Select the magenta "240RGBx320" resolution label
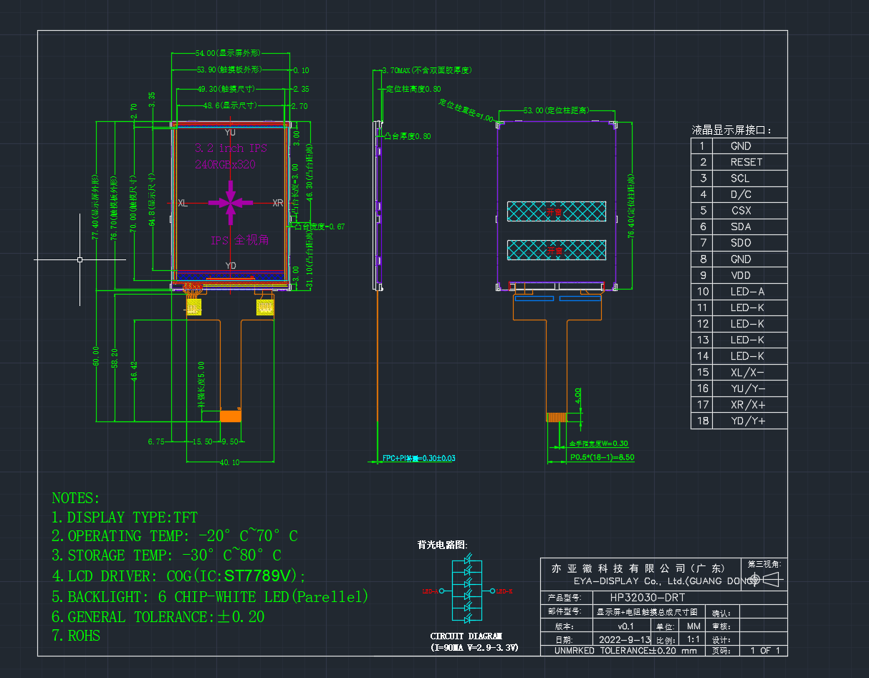Viewport: 869px width, 678px height. [x=225, y=164]
